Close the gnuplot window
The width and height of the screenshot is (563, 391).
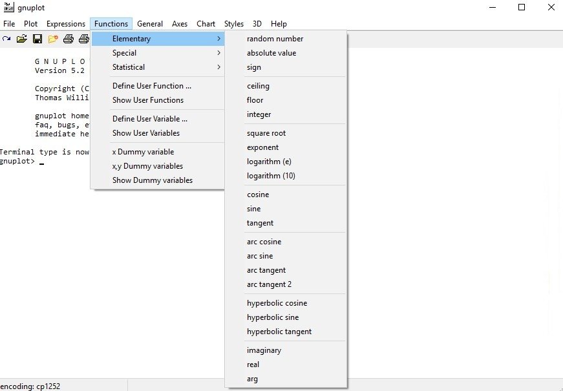coord(551,7)
